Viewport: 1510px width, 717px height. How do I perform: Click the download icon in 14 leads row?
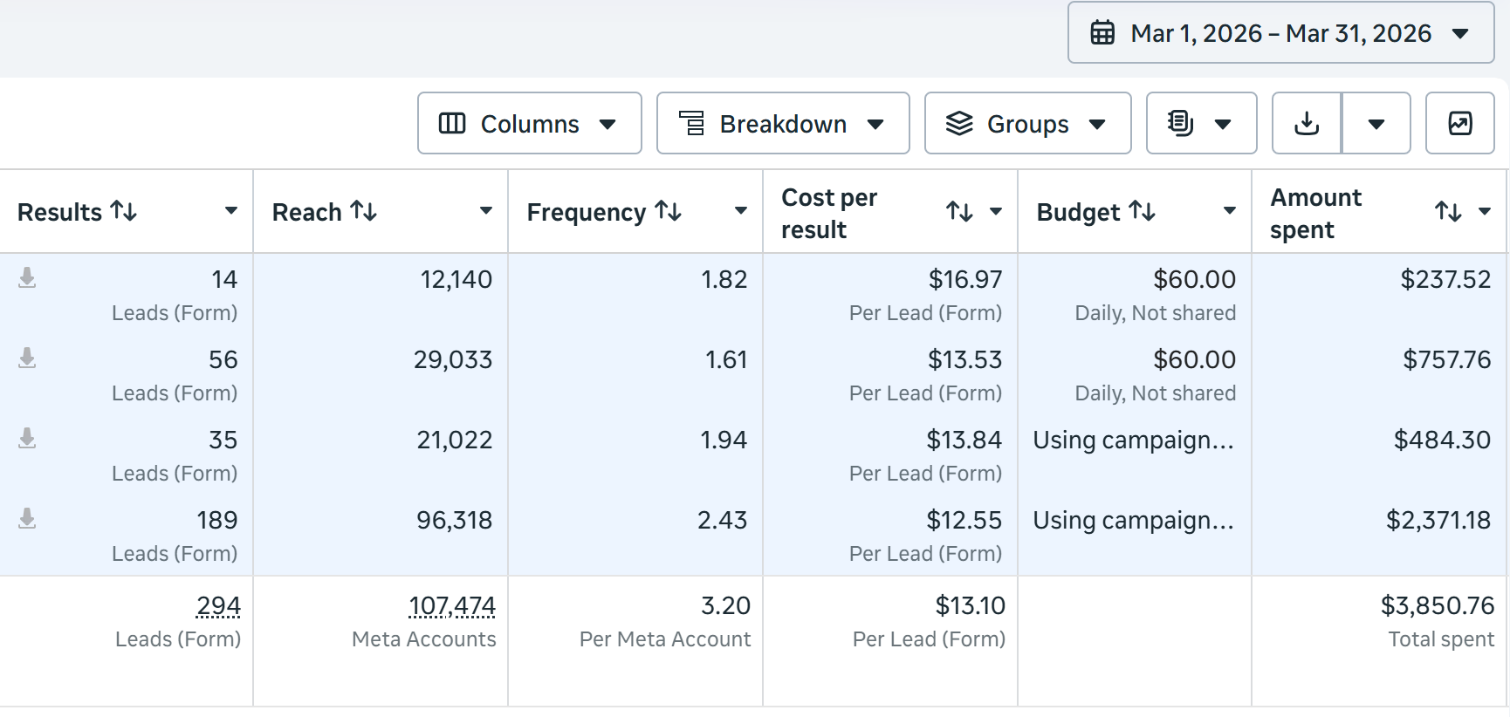(27, 278)
